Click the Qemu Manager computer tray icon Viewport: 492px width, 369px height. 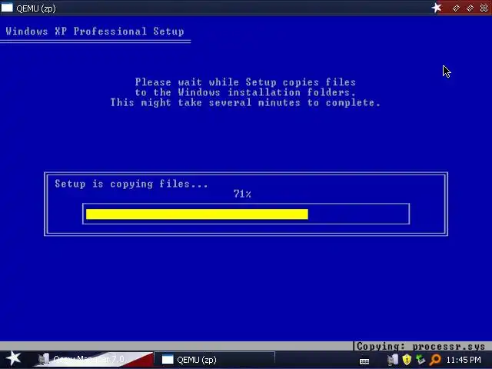393,360
